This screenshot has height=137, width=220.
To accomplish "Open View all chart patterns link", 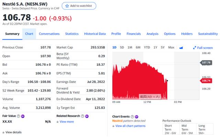I will 130,126.
